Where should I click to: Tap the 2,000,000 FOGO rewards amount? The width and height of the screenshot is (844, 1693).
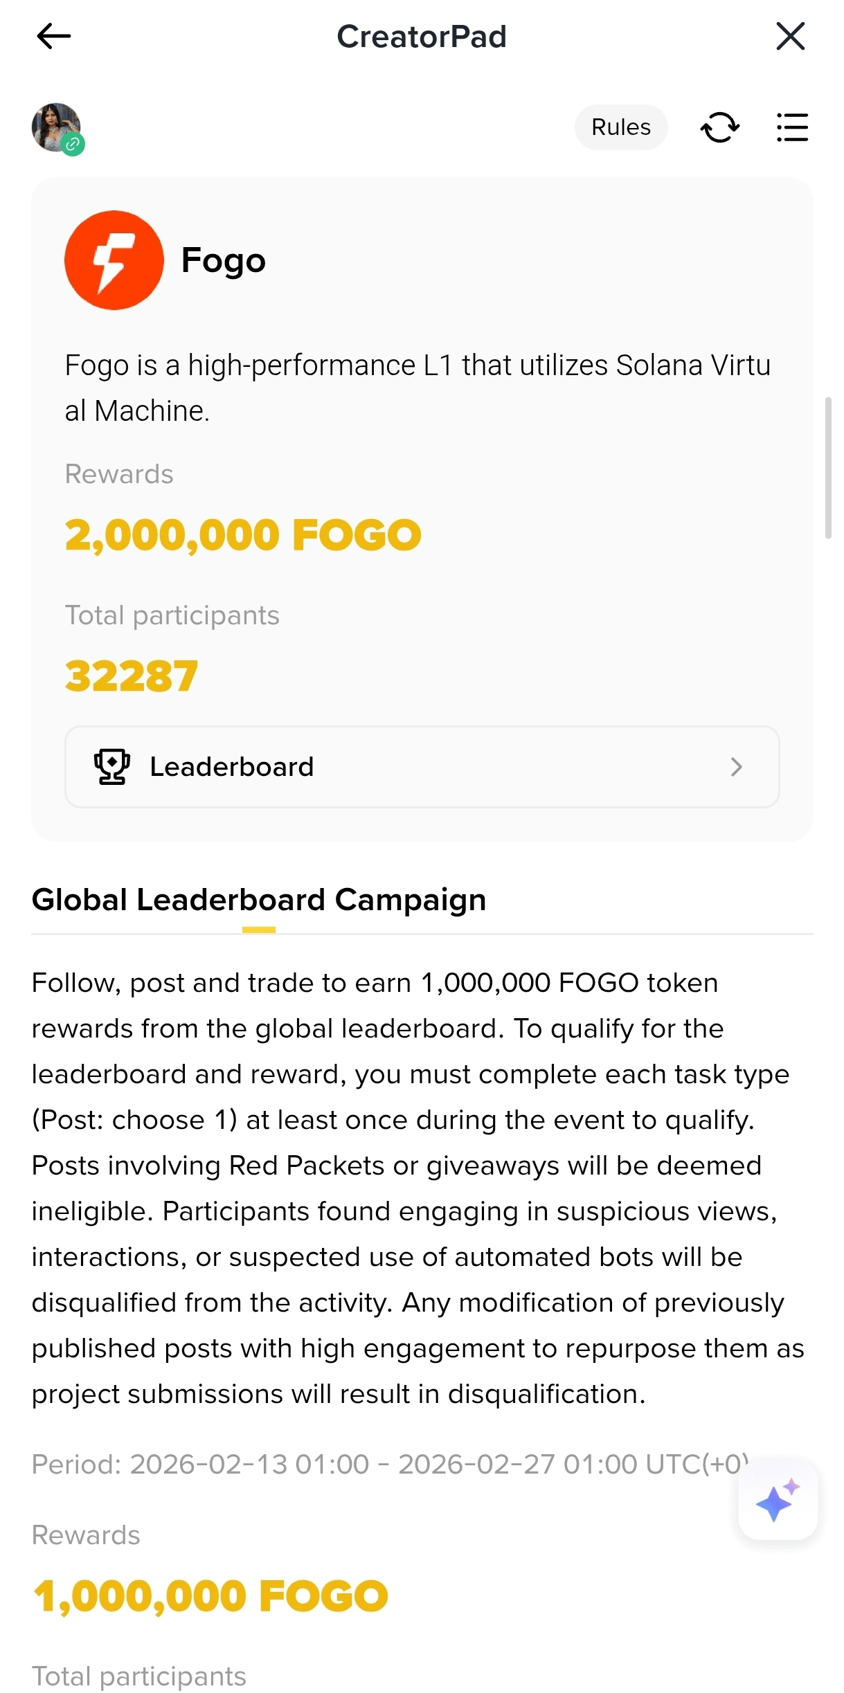(243, 535)
